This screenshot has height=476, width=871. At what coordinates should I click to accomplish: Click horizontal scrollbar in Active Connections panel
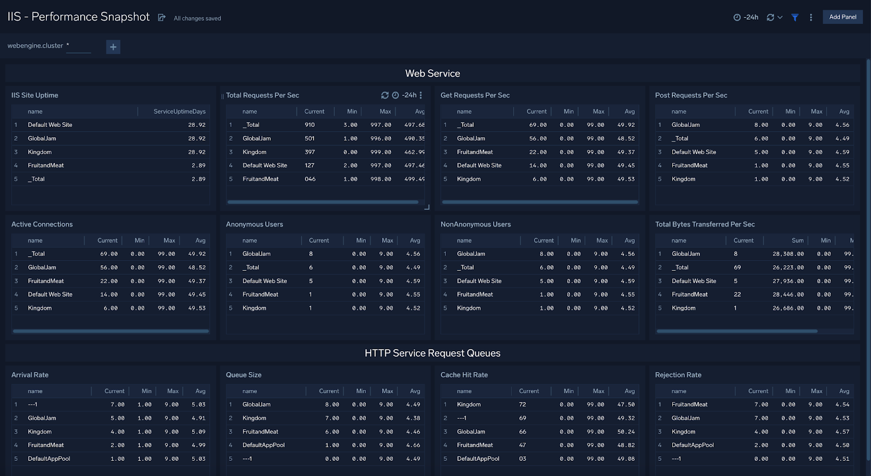coord(111,331)
